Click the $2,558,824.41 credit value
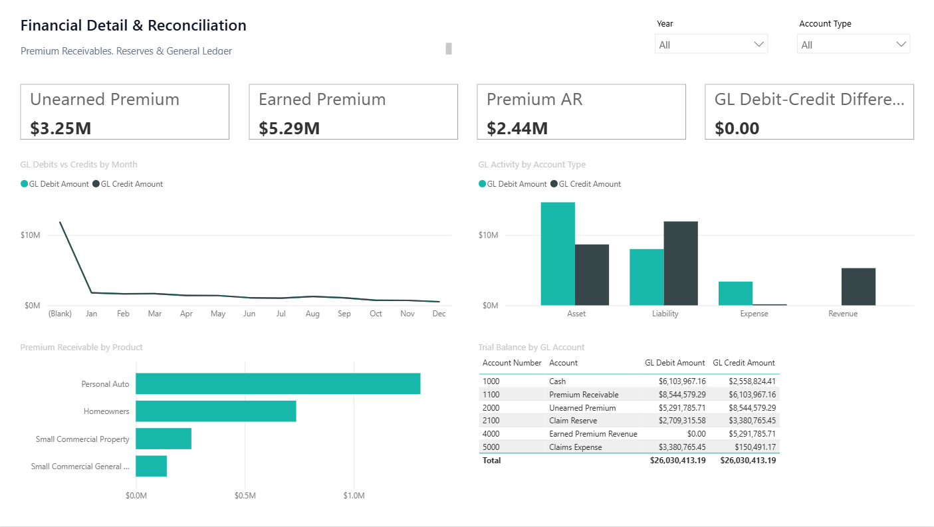This screenshot has width=934, height=527. (x=752, y=381)
